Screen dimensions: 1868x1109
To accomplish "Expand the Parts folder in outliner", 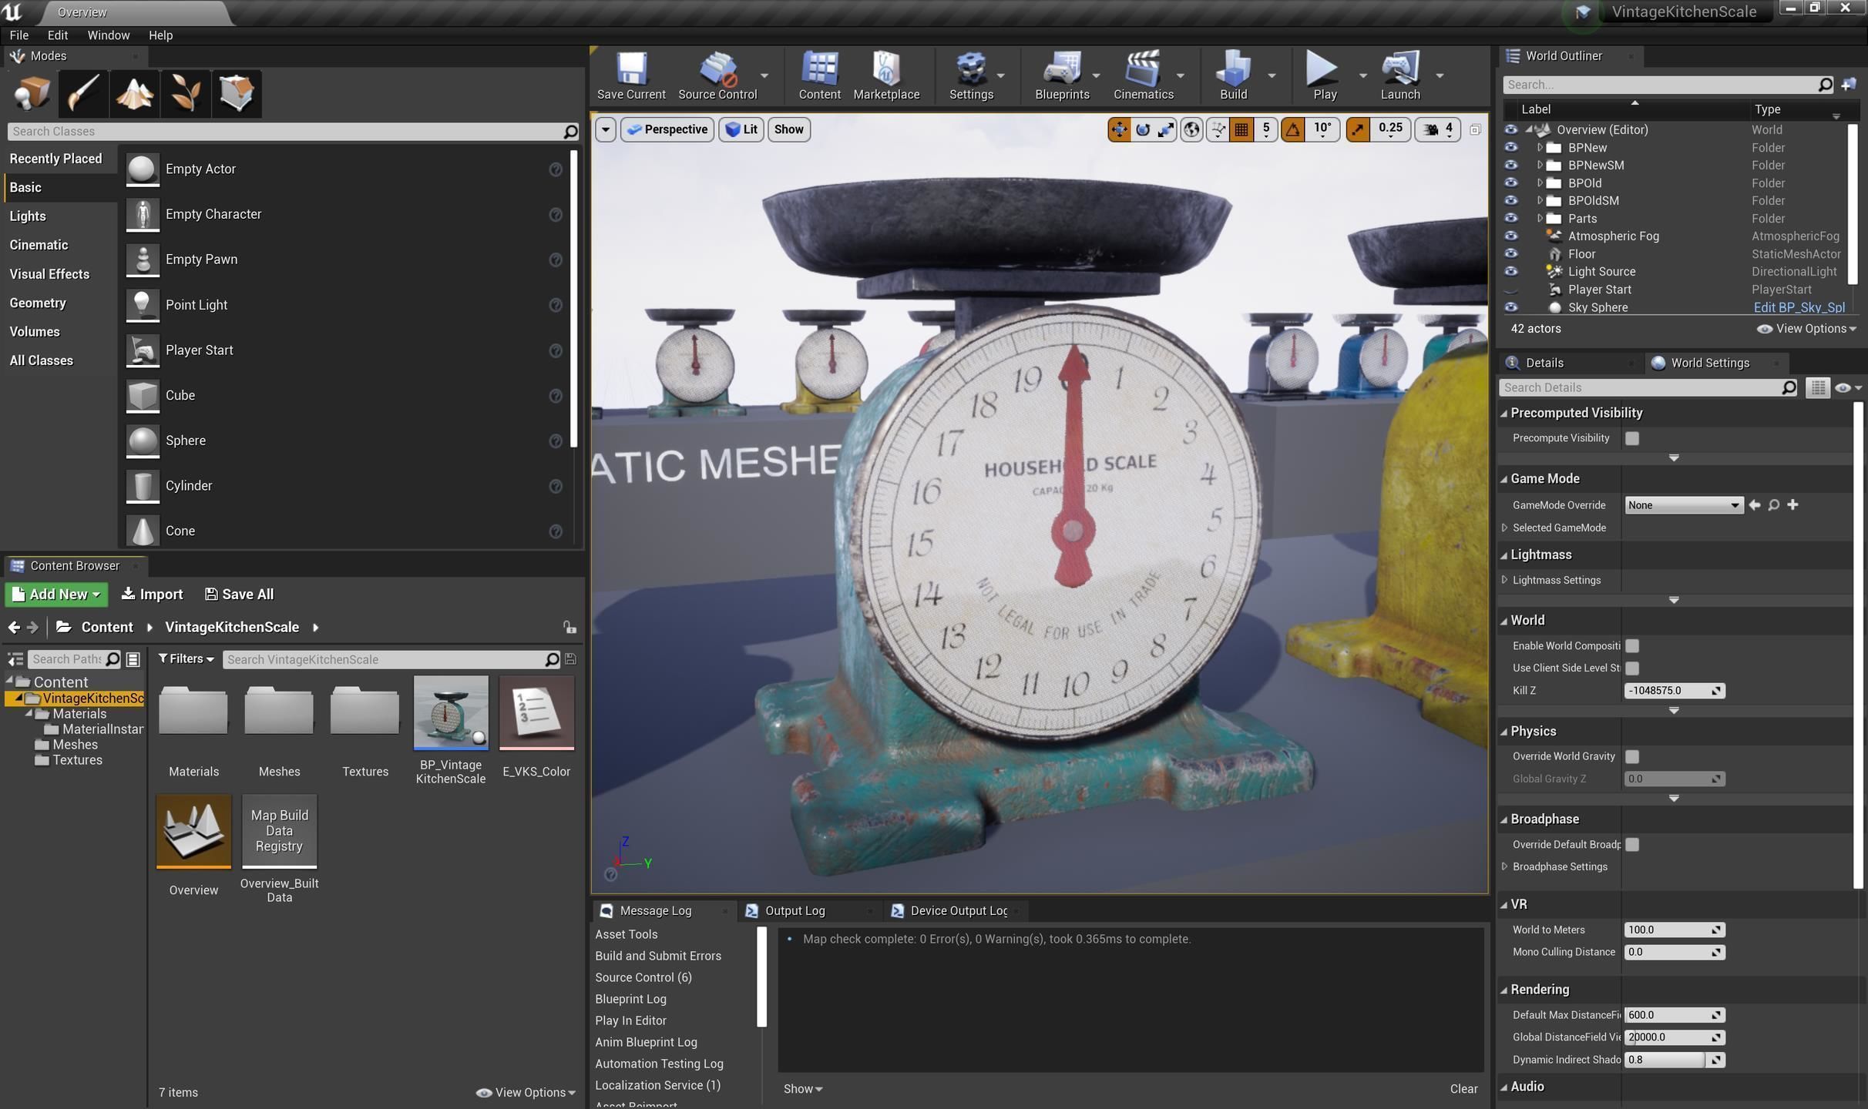I will (x=1540, y=218).
